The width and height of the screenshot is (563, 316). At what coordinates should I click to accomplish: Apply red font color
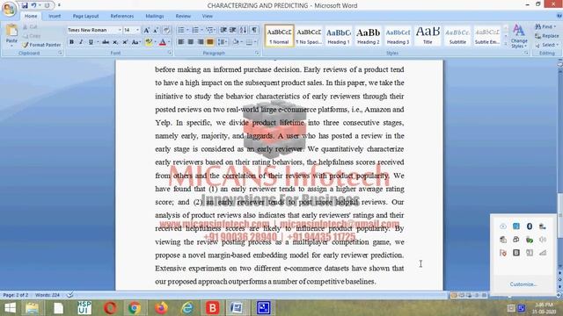point(162,42)
